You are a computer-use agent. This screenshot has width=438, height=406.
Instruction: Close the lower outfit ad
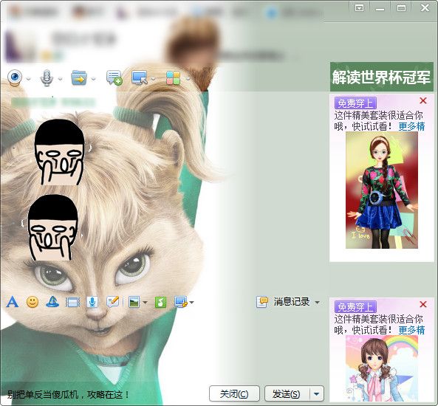coord(423,304)
